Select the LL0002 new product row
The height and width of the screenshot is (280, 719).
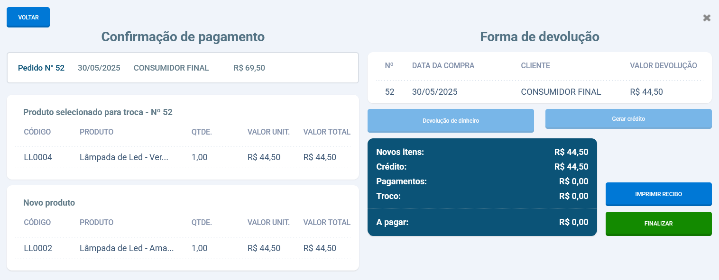point(183,248)
